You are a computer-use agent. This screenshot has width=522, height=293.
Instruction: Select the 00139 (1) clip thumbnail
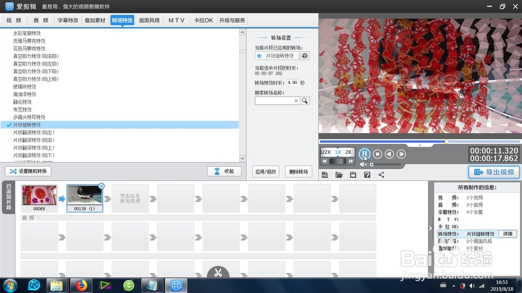tap(85, 199)
